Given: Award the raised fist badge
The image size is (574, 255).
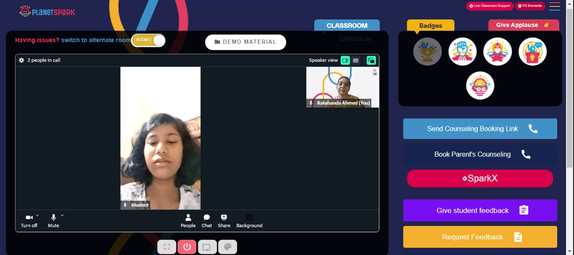Looking at the screenshot, I should pyautogui.click(x=462, y=52).
